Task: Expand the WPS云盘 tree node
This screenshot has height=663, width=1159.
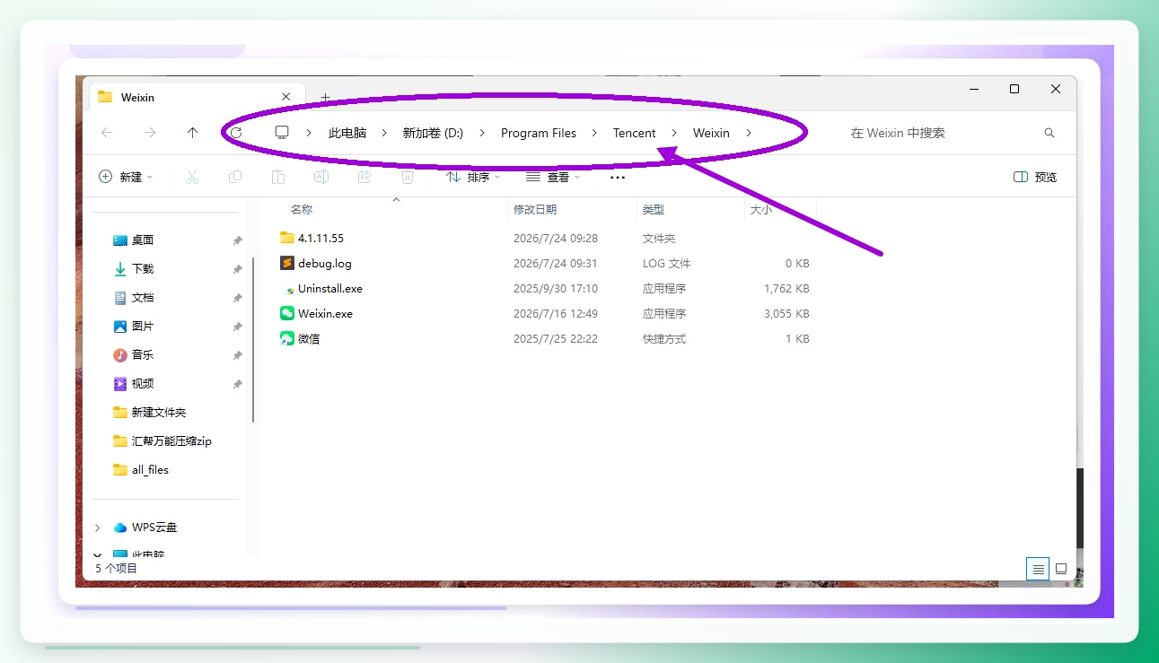Action: (x=98, y=528)
